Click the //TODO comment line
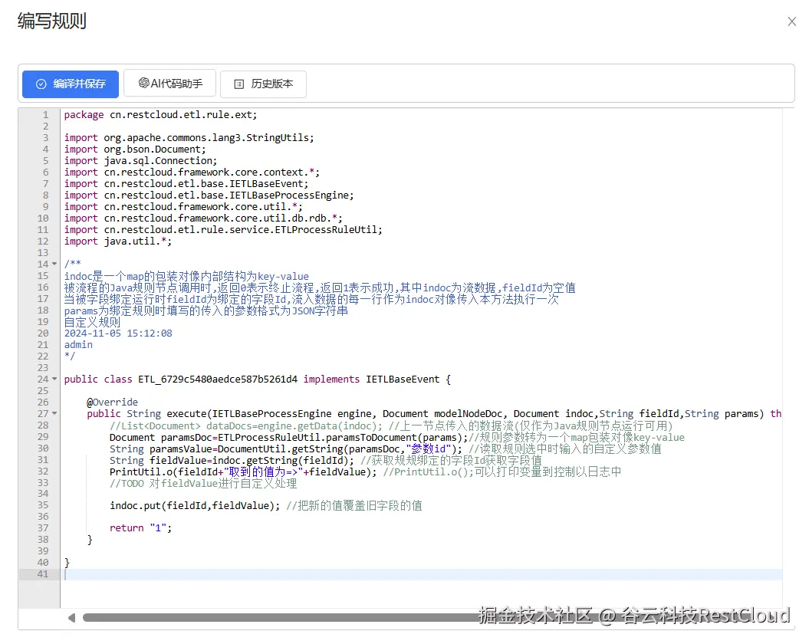Viewport: 809px width, 644px height. point(203,483)
